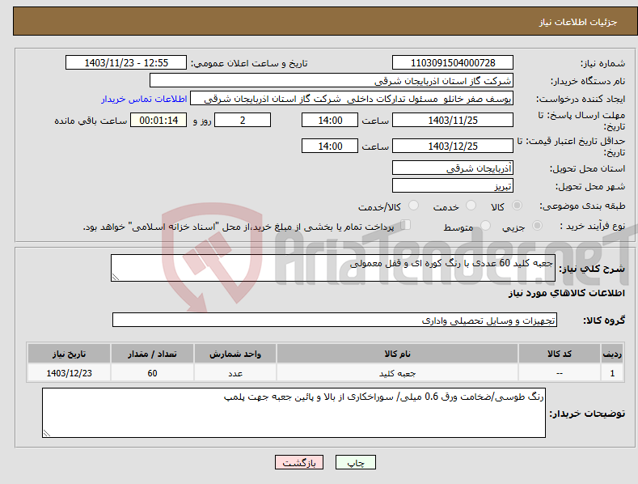Click the اطلاعات کالاهای مورد نیاز section heading
638x484 pixels.
[x=566, y=293]
